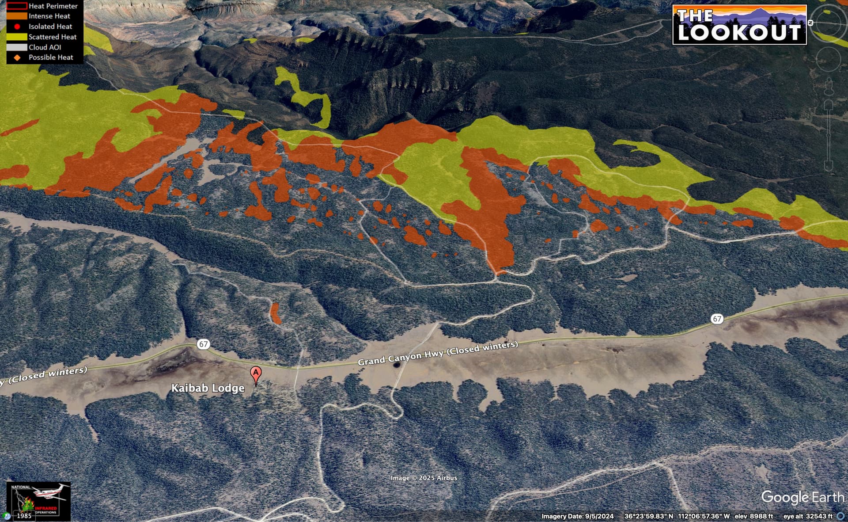Click the zoom slider's top zoom-in end
848x522 pixels.
829,104
